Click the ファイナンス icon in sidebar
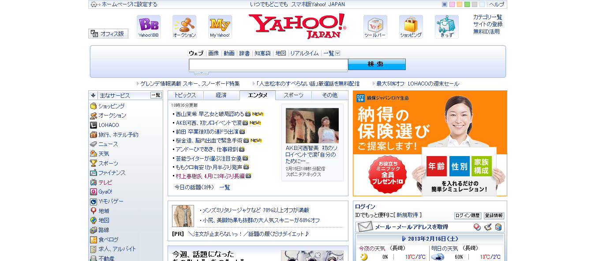The height and width of the screenshot is (261, 595). tap(94, 173)
